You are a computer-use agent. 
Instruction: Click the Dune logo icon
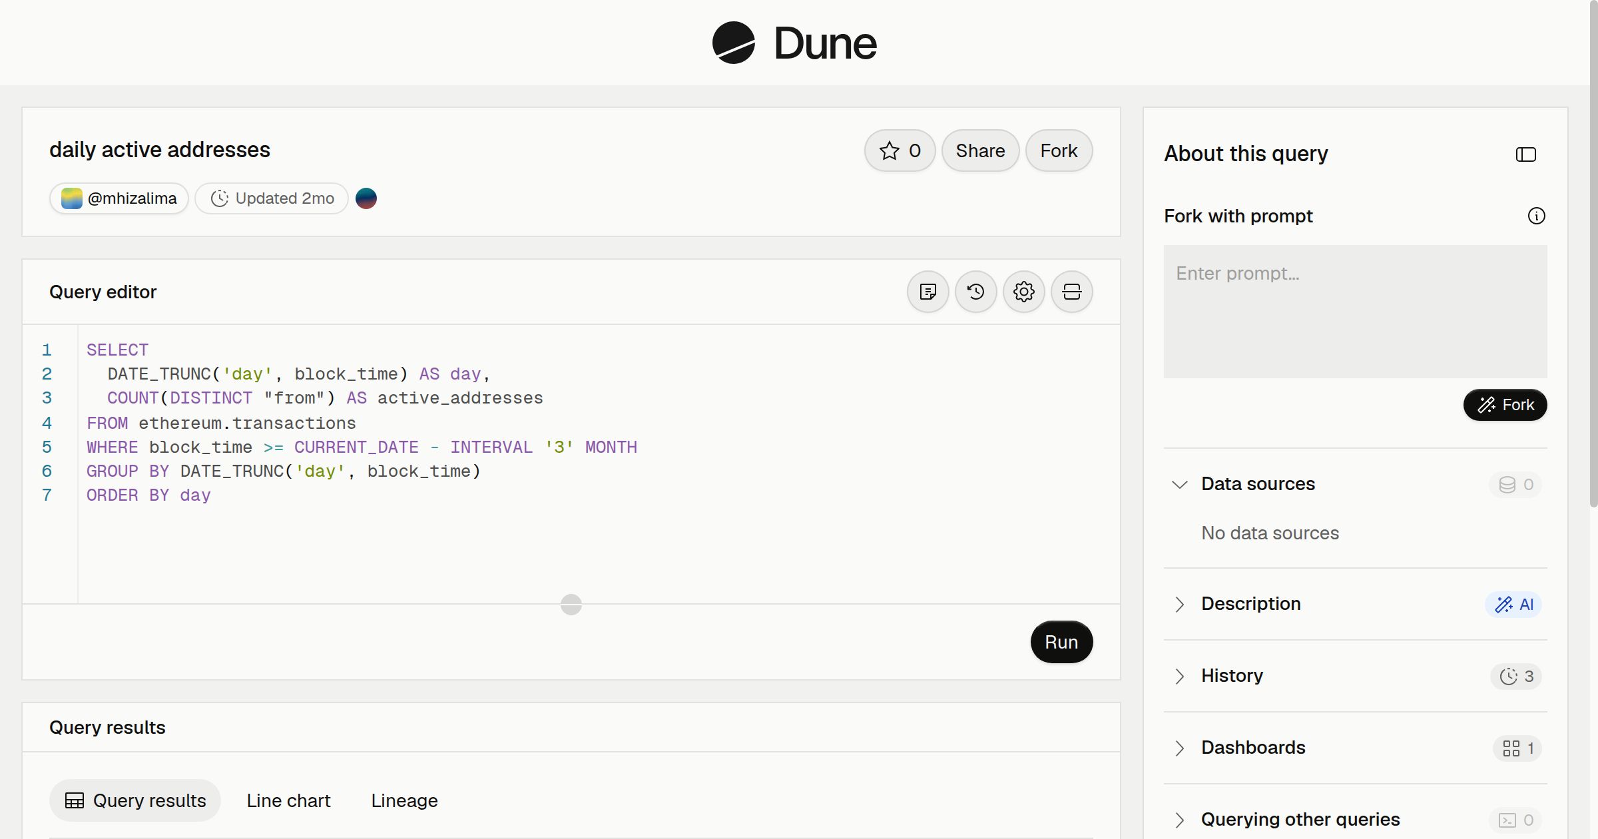coord(733,43)
